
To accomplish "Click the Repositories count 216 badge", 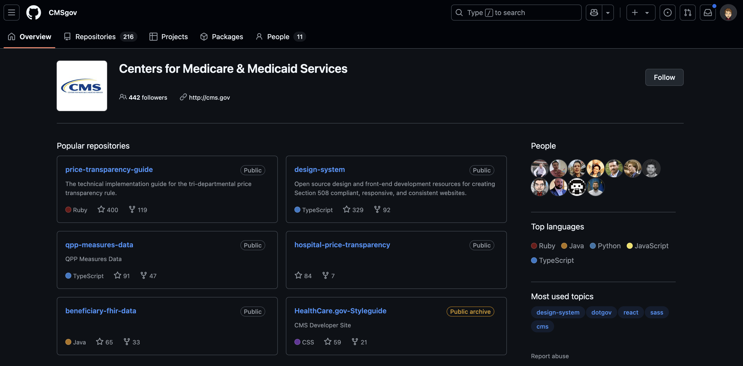I will point(128,37).
